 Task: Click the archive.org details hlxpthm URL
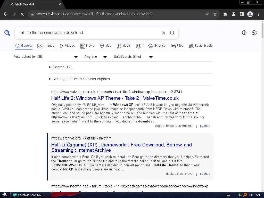[81, 138]
